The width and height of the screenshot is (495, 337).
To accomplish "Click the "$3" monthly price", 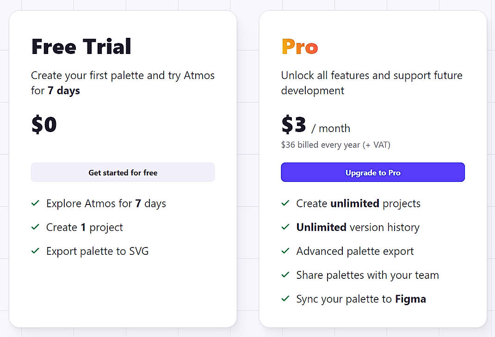I will (x=292, y=124).
